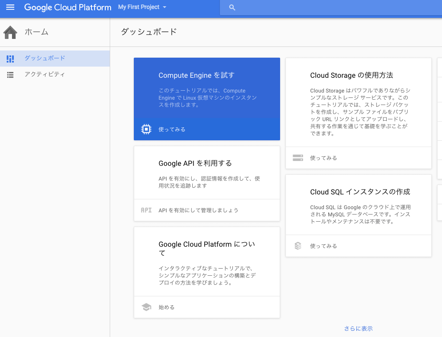
Task: Click the Dashboard grid icon in sidebar
Action: coord(10,59)
